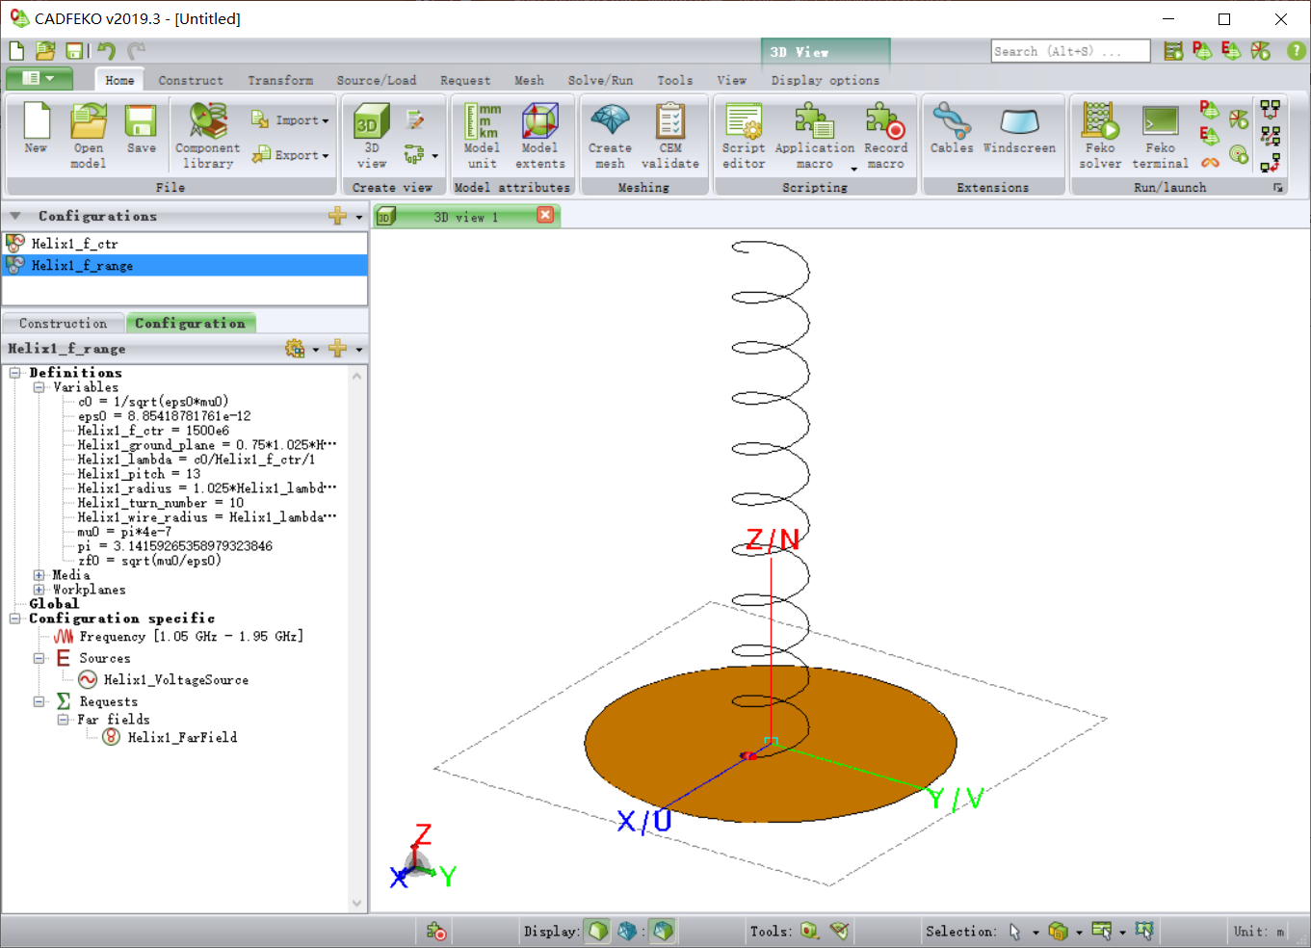Image resolution: width=1311 pixels, height=948 pixels.
Task: Click the green Help question mark icon
Action: (1297, 50)
